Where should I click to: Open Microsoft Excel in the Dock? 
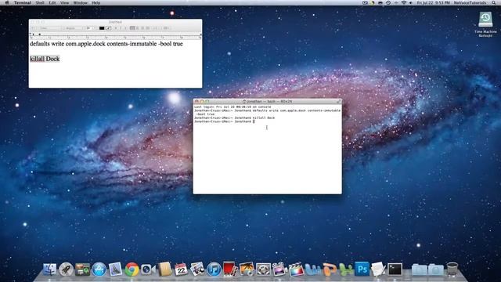346,269
